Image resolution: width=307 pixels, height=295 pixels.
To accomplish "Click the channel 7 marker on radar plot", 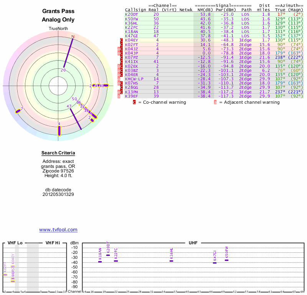I will (18, 111).
